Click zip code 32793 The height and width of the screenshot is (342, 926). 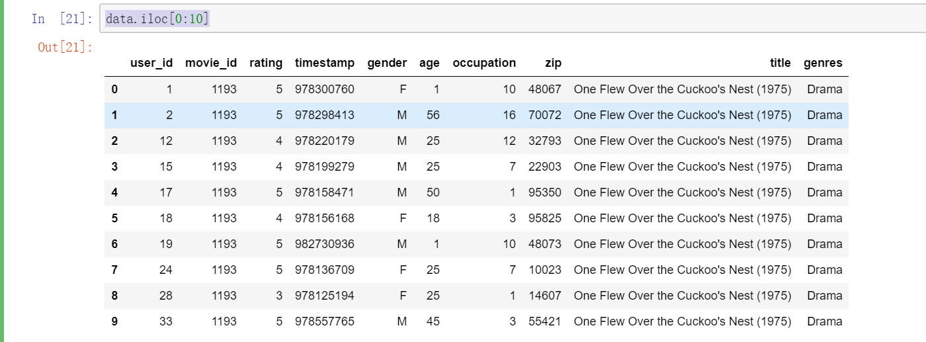(x=545, y=141)
